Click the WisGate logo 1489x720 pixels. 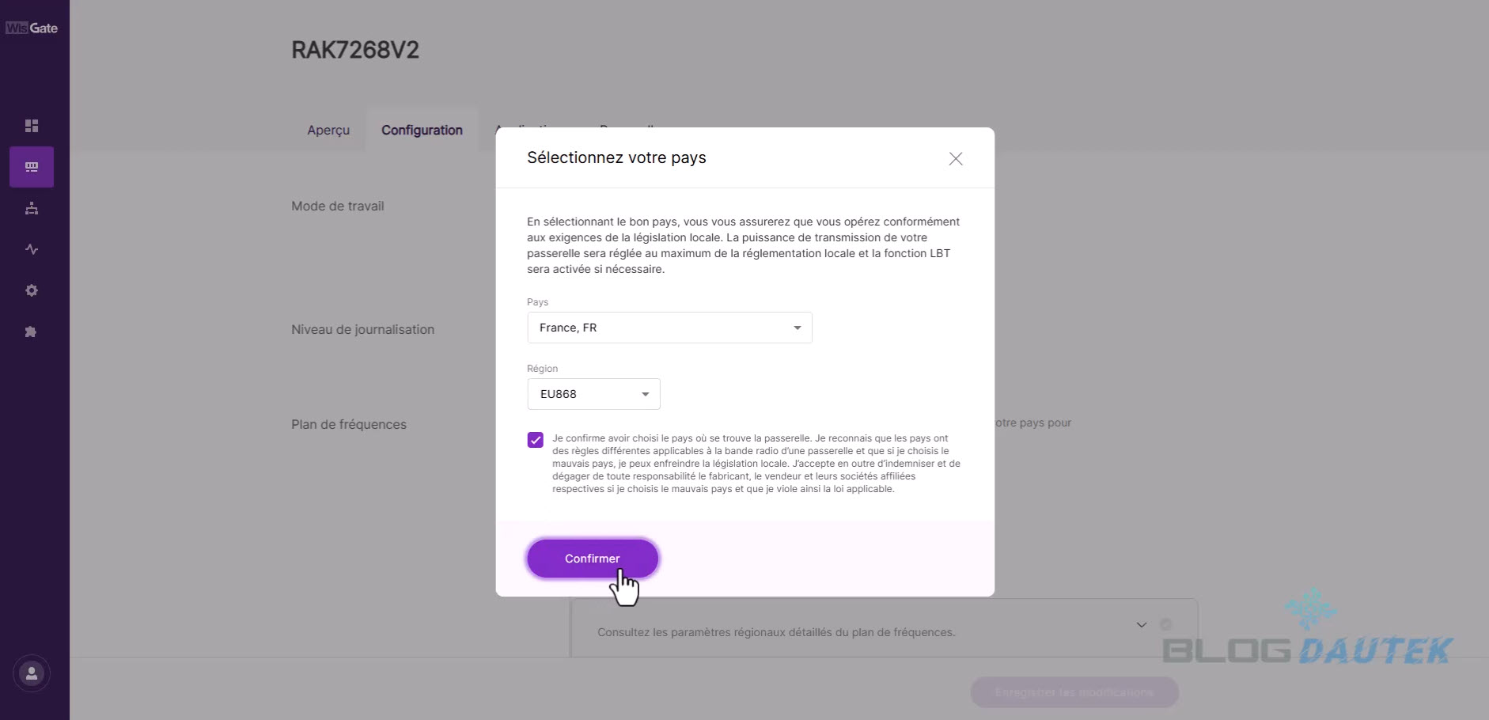point(32,28)
